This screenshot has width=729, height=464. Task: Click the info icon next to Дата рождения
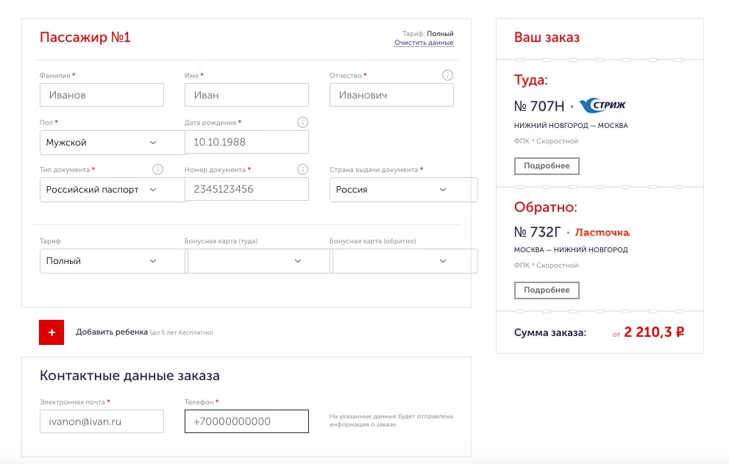[302, 122]
